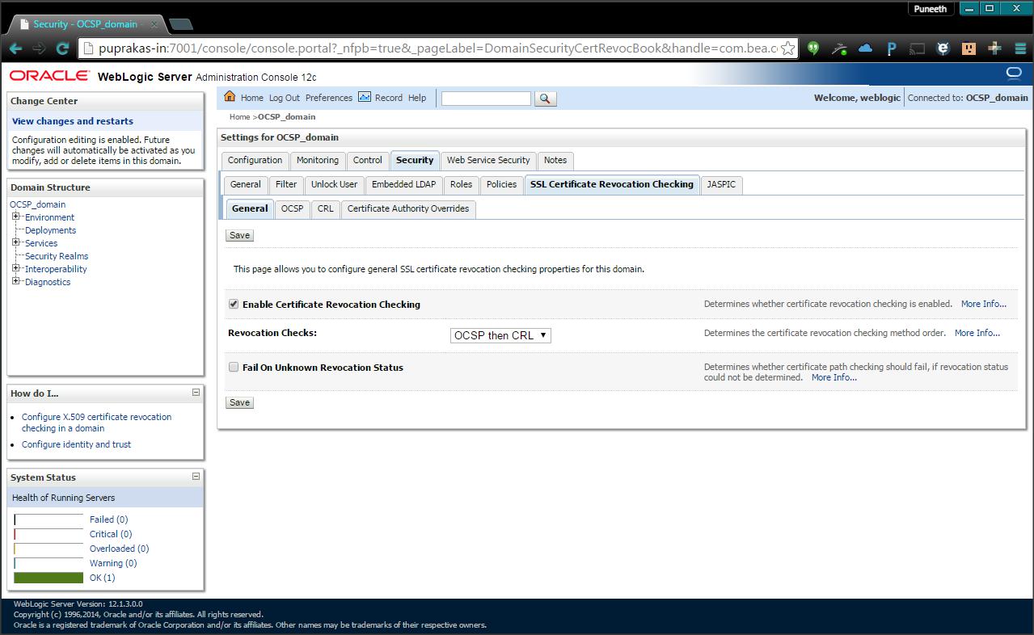The image size is (1034, 635).
Task: Open Configure identity and trust link
Action: [76, 444]
